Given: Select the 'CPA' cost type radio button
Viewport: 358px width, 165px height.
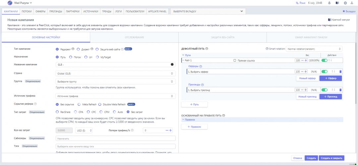Looking at the screenshot, I should (x=76, y=112).
